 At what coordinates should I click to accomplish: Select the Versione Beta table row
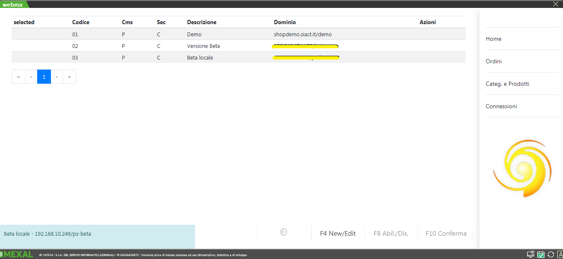(203, 46)
